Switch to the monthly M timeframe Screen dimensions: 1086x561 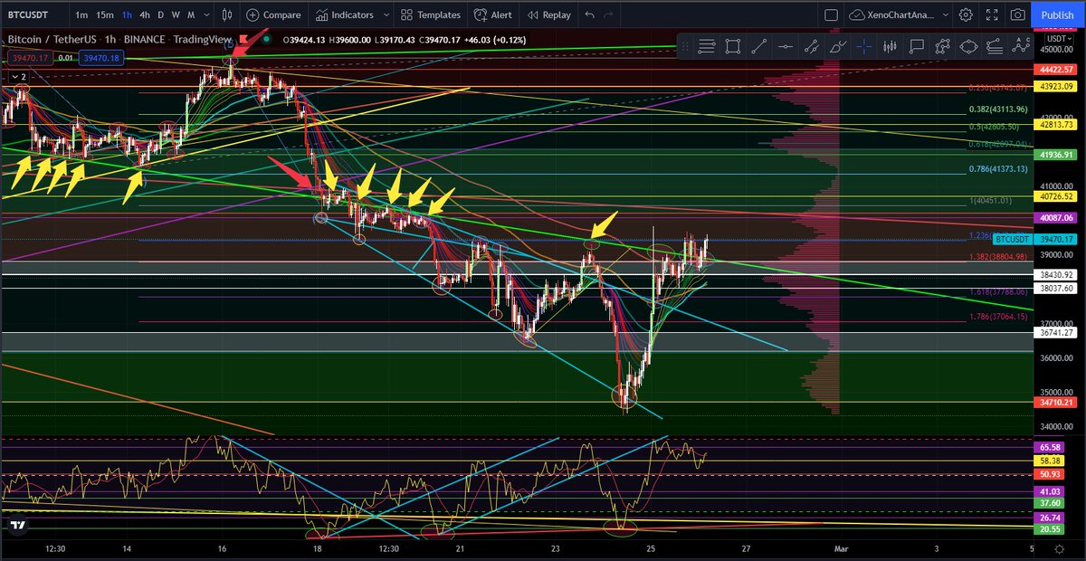coord(191,14)
